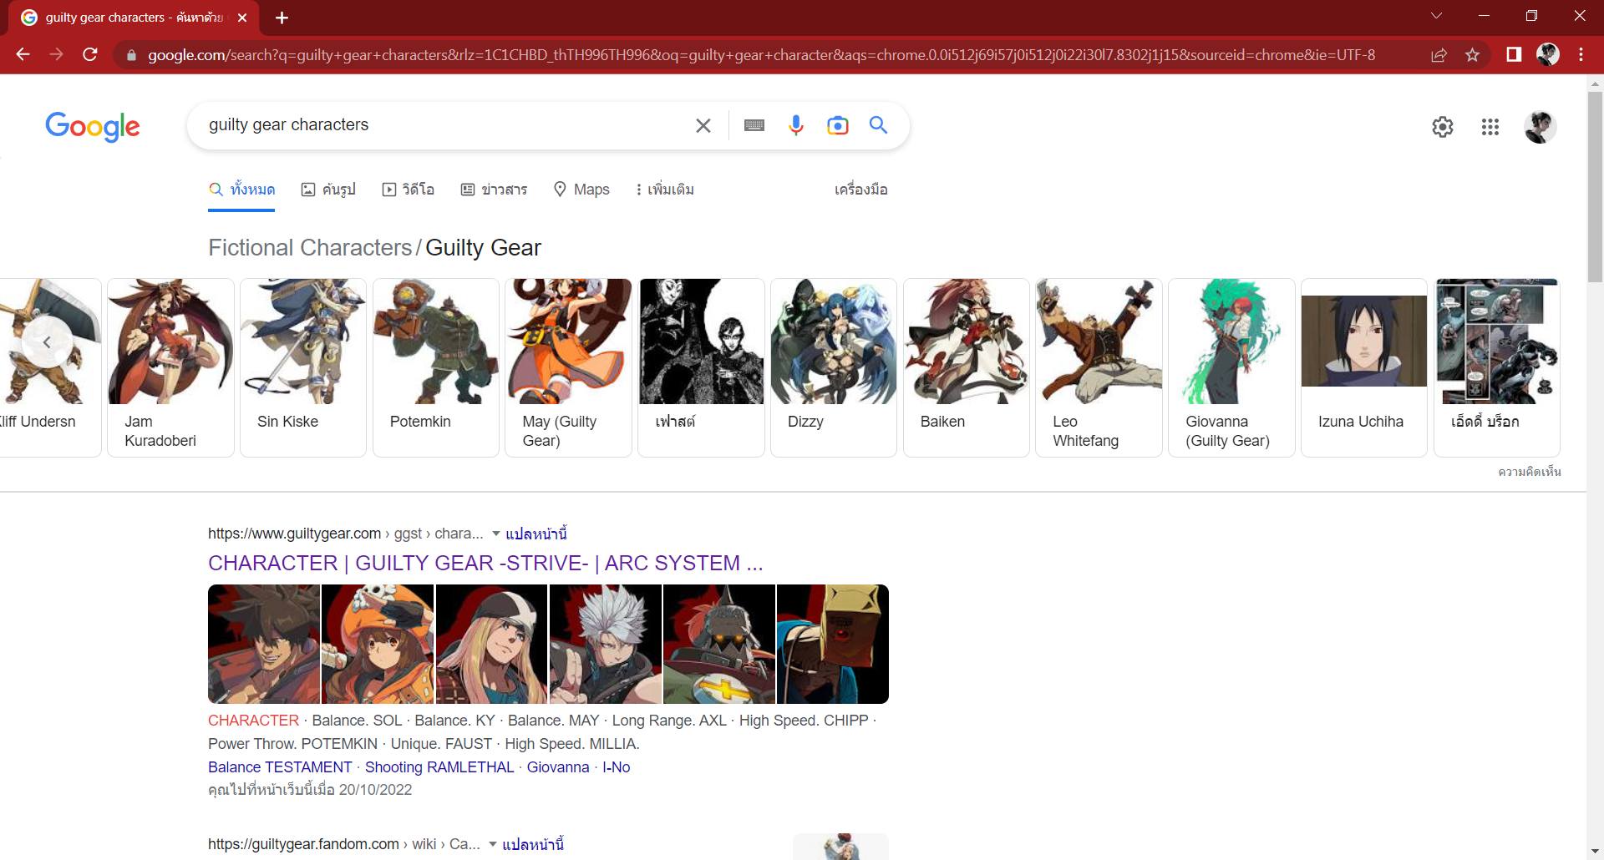Start a voice search with microphone

796,125
